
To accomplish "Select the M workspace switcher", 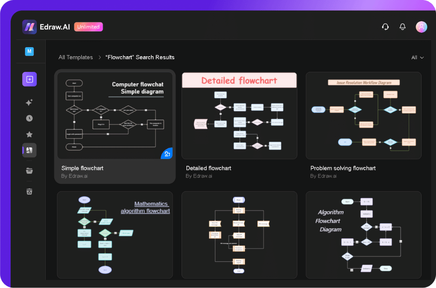I will 29,51.
